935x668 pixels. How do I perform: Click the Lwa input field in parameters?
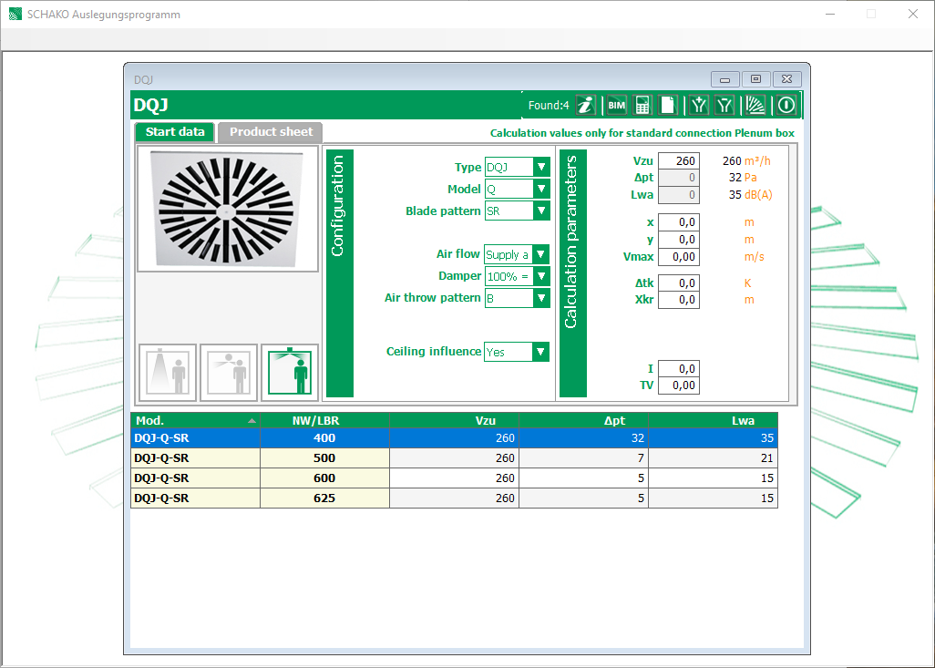pyautogui.click(x=679, y=195)
